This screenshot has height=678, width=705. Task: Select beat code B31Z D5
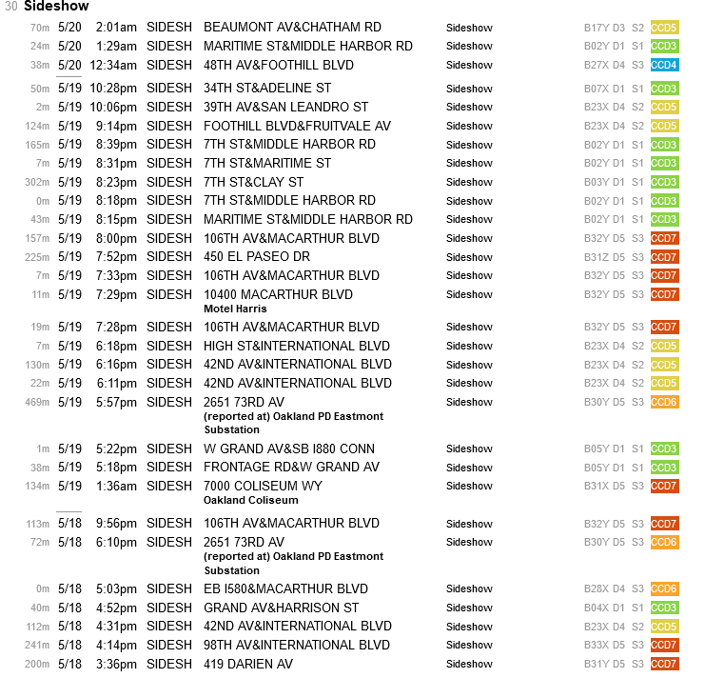pos(604,257)
